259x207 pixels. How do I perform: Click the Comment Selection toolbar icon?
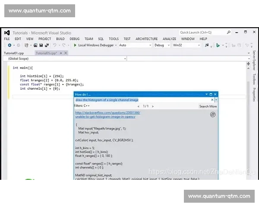(x=234, y=45)
